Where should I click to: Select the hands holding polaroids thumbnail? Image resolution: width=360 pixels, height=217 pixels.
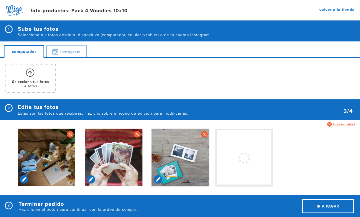(113, 157)
